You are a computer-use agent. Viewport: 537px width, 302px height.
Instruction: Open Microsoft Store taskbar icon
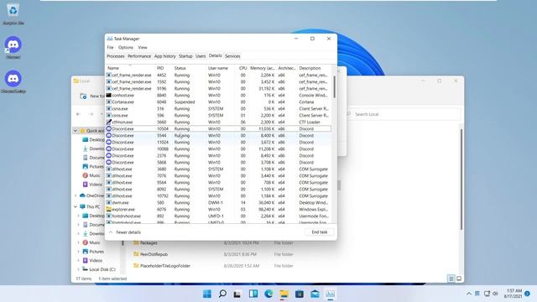pos(300,294)
